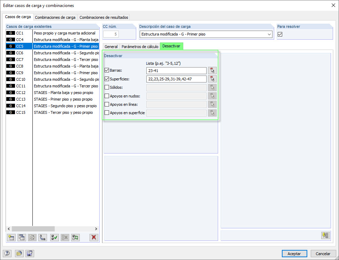Click the select all checkmarks icon
The image size is (339, 260).
(54, 237)
